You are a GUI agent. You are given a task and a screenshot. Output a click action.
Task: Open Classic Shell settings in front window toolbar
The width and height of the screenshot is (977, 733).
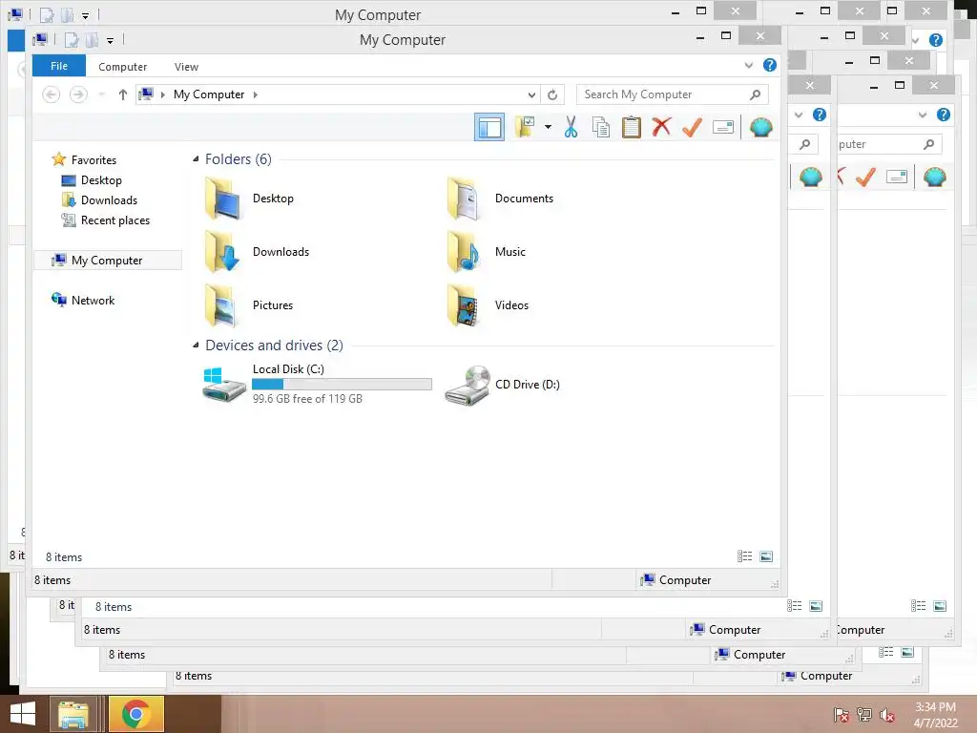[x=760, y=127]
